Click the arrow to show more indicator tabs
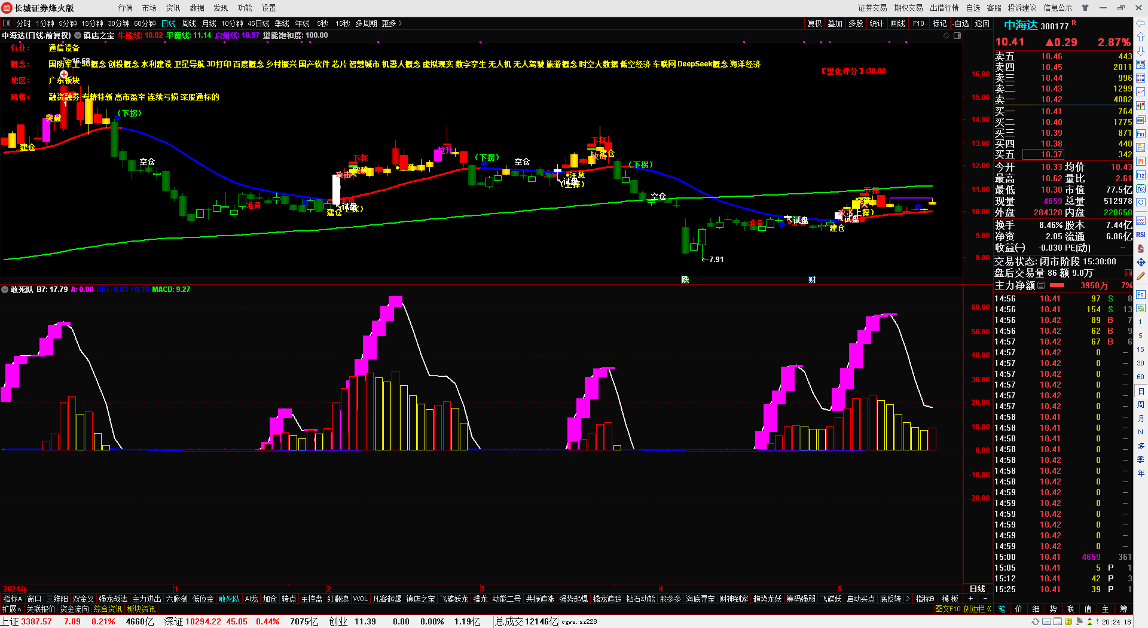The width and height of the screenshot is (1148, 628). [x=908, y=599]
